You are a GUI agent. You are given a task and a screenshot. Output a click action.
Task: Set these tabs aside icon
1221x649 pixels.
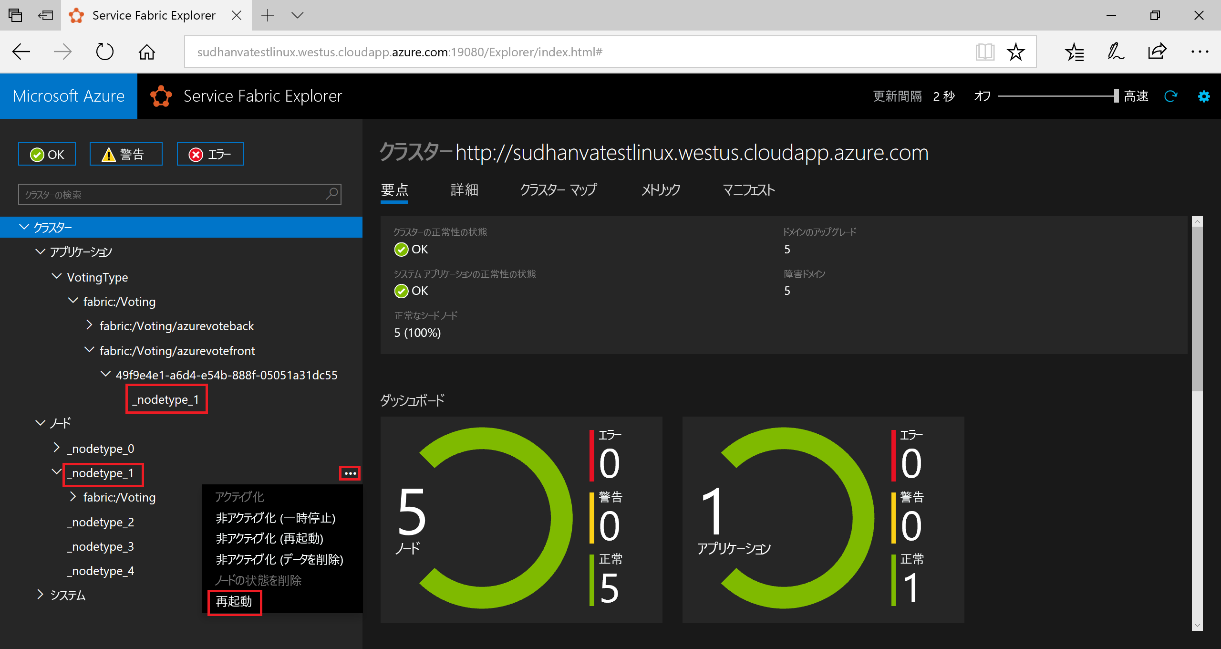pos(46,15)
